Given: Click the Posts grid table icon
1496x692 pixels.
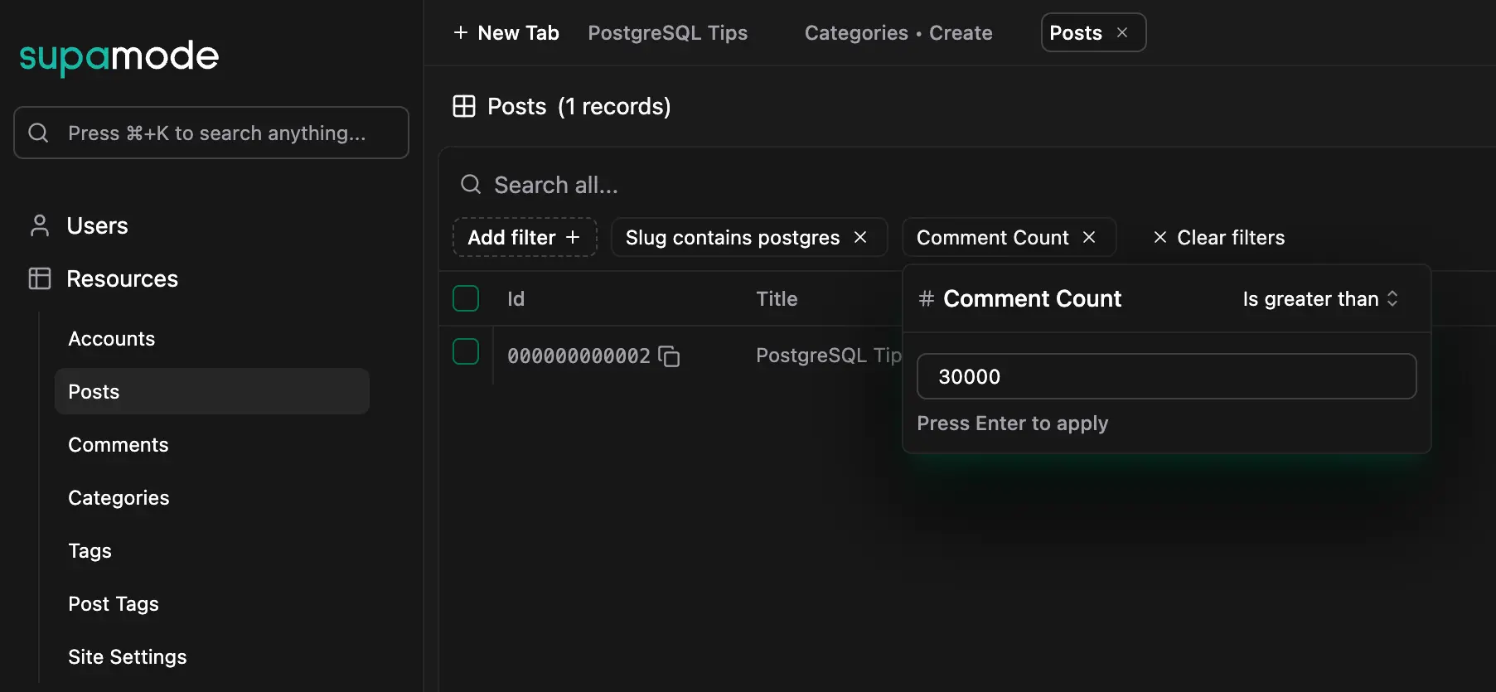Looking at the screenshot, I should pos(464,106).
